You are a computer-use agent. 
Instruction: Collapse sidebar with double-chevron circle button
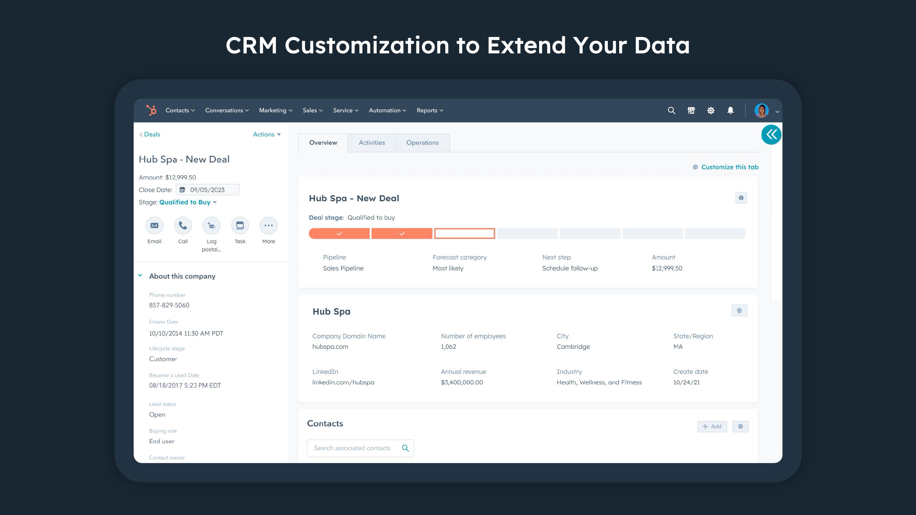click(771, 134)
